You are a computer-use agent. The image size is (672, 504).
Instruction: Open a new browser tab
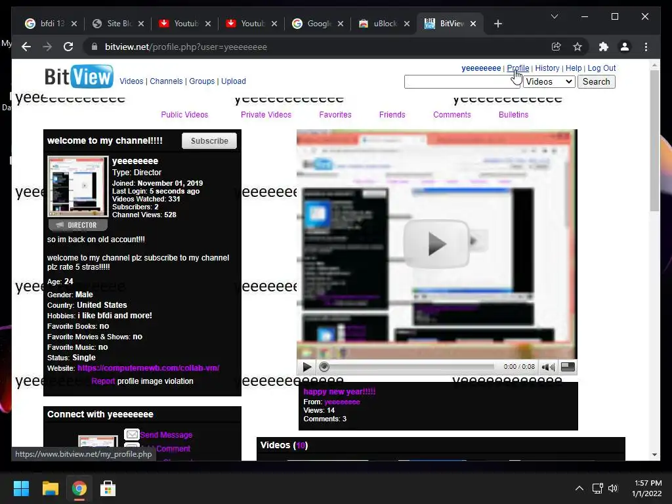click(497, 24)
